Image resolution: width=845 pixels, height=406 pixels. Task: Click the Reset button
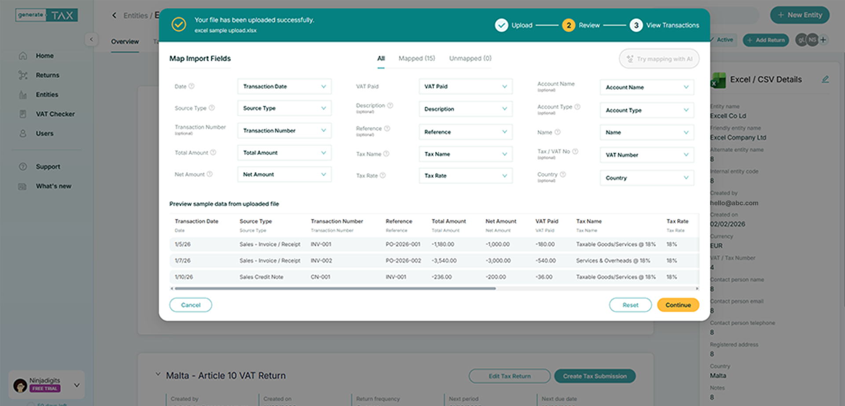tap(630, 305)
